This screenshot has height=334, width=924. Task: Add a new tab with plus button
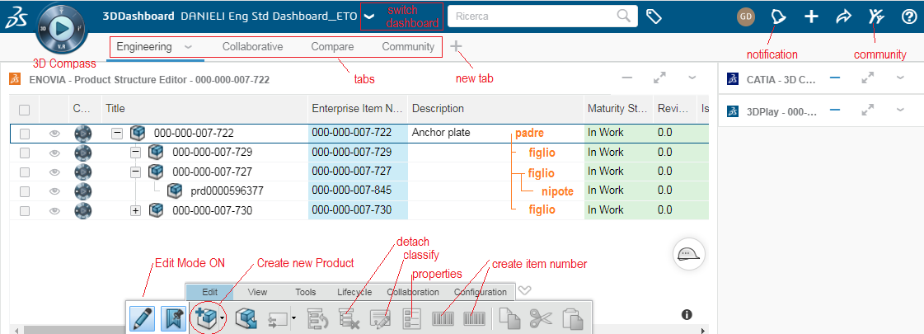point(457,47)
